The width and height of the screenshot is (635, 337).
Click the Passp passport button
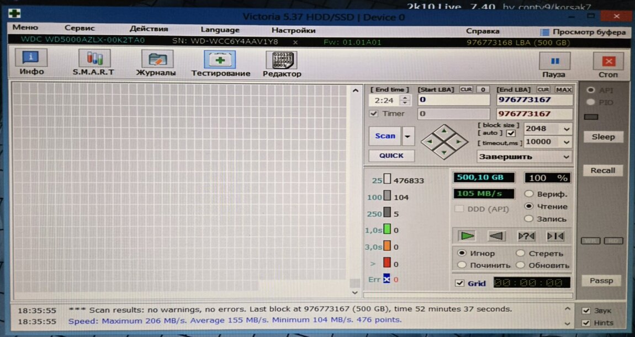pos(601,281)
